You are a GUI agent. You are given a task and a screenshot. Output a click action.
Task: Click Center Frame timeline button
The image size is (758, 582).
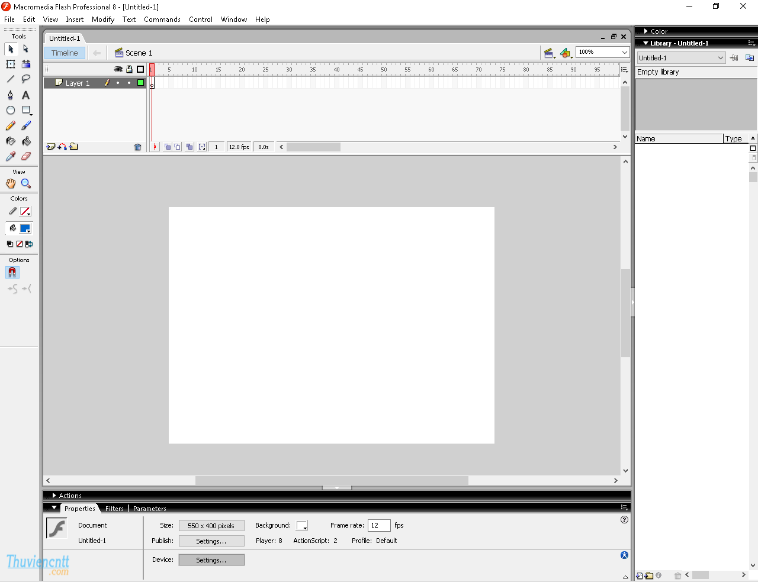pyautogui.click(x=155, y=147)
